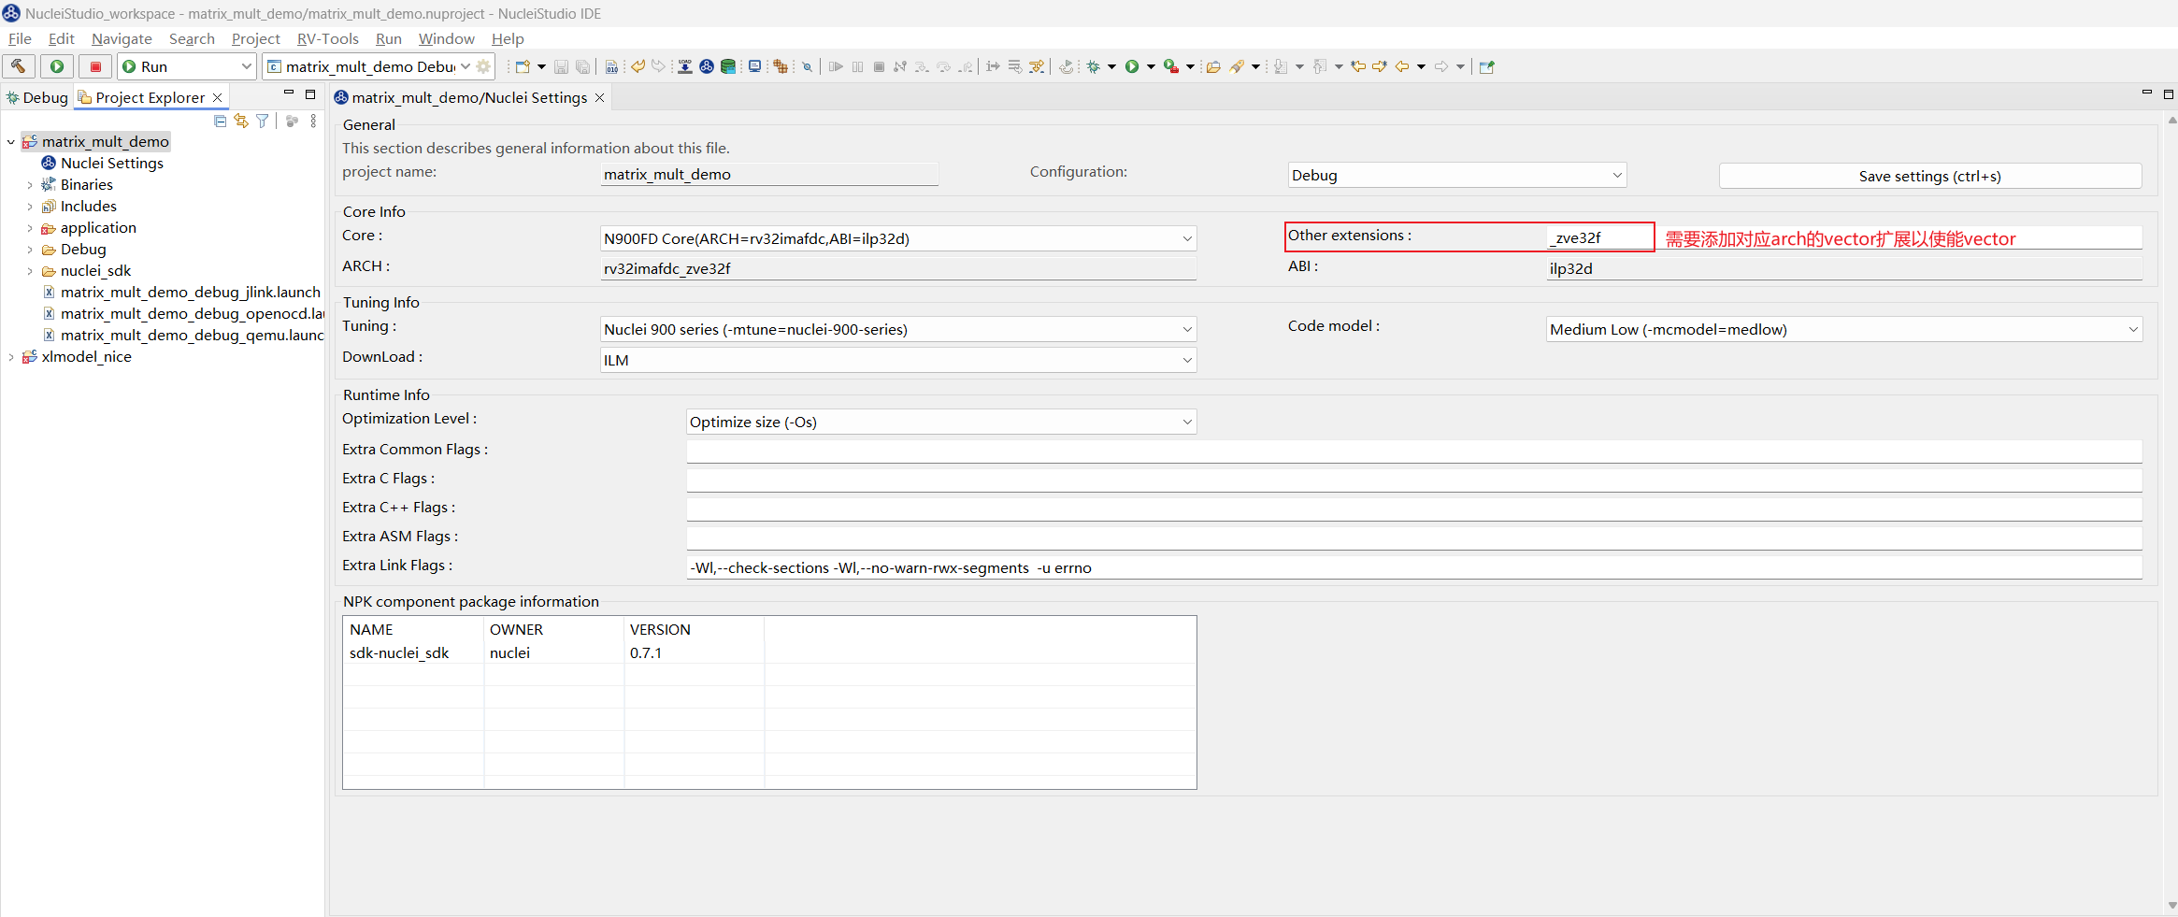
Task: Click the green database stack icon
Action: pos(728,66)
